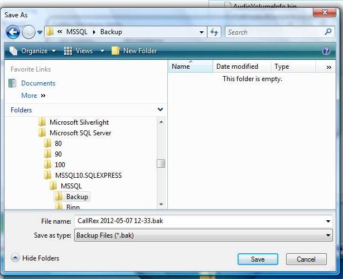Select the MSSQL10.SQLEXPRESS folder
The image size is (343, 279).
pos(88,175)
